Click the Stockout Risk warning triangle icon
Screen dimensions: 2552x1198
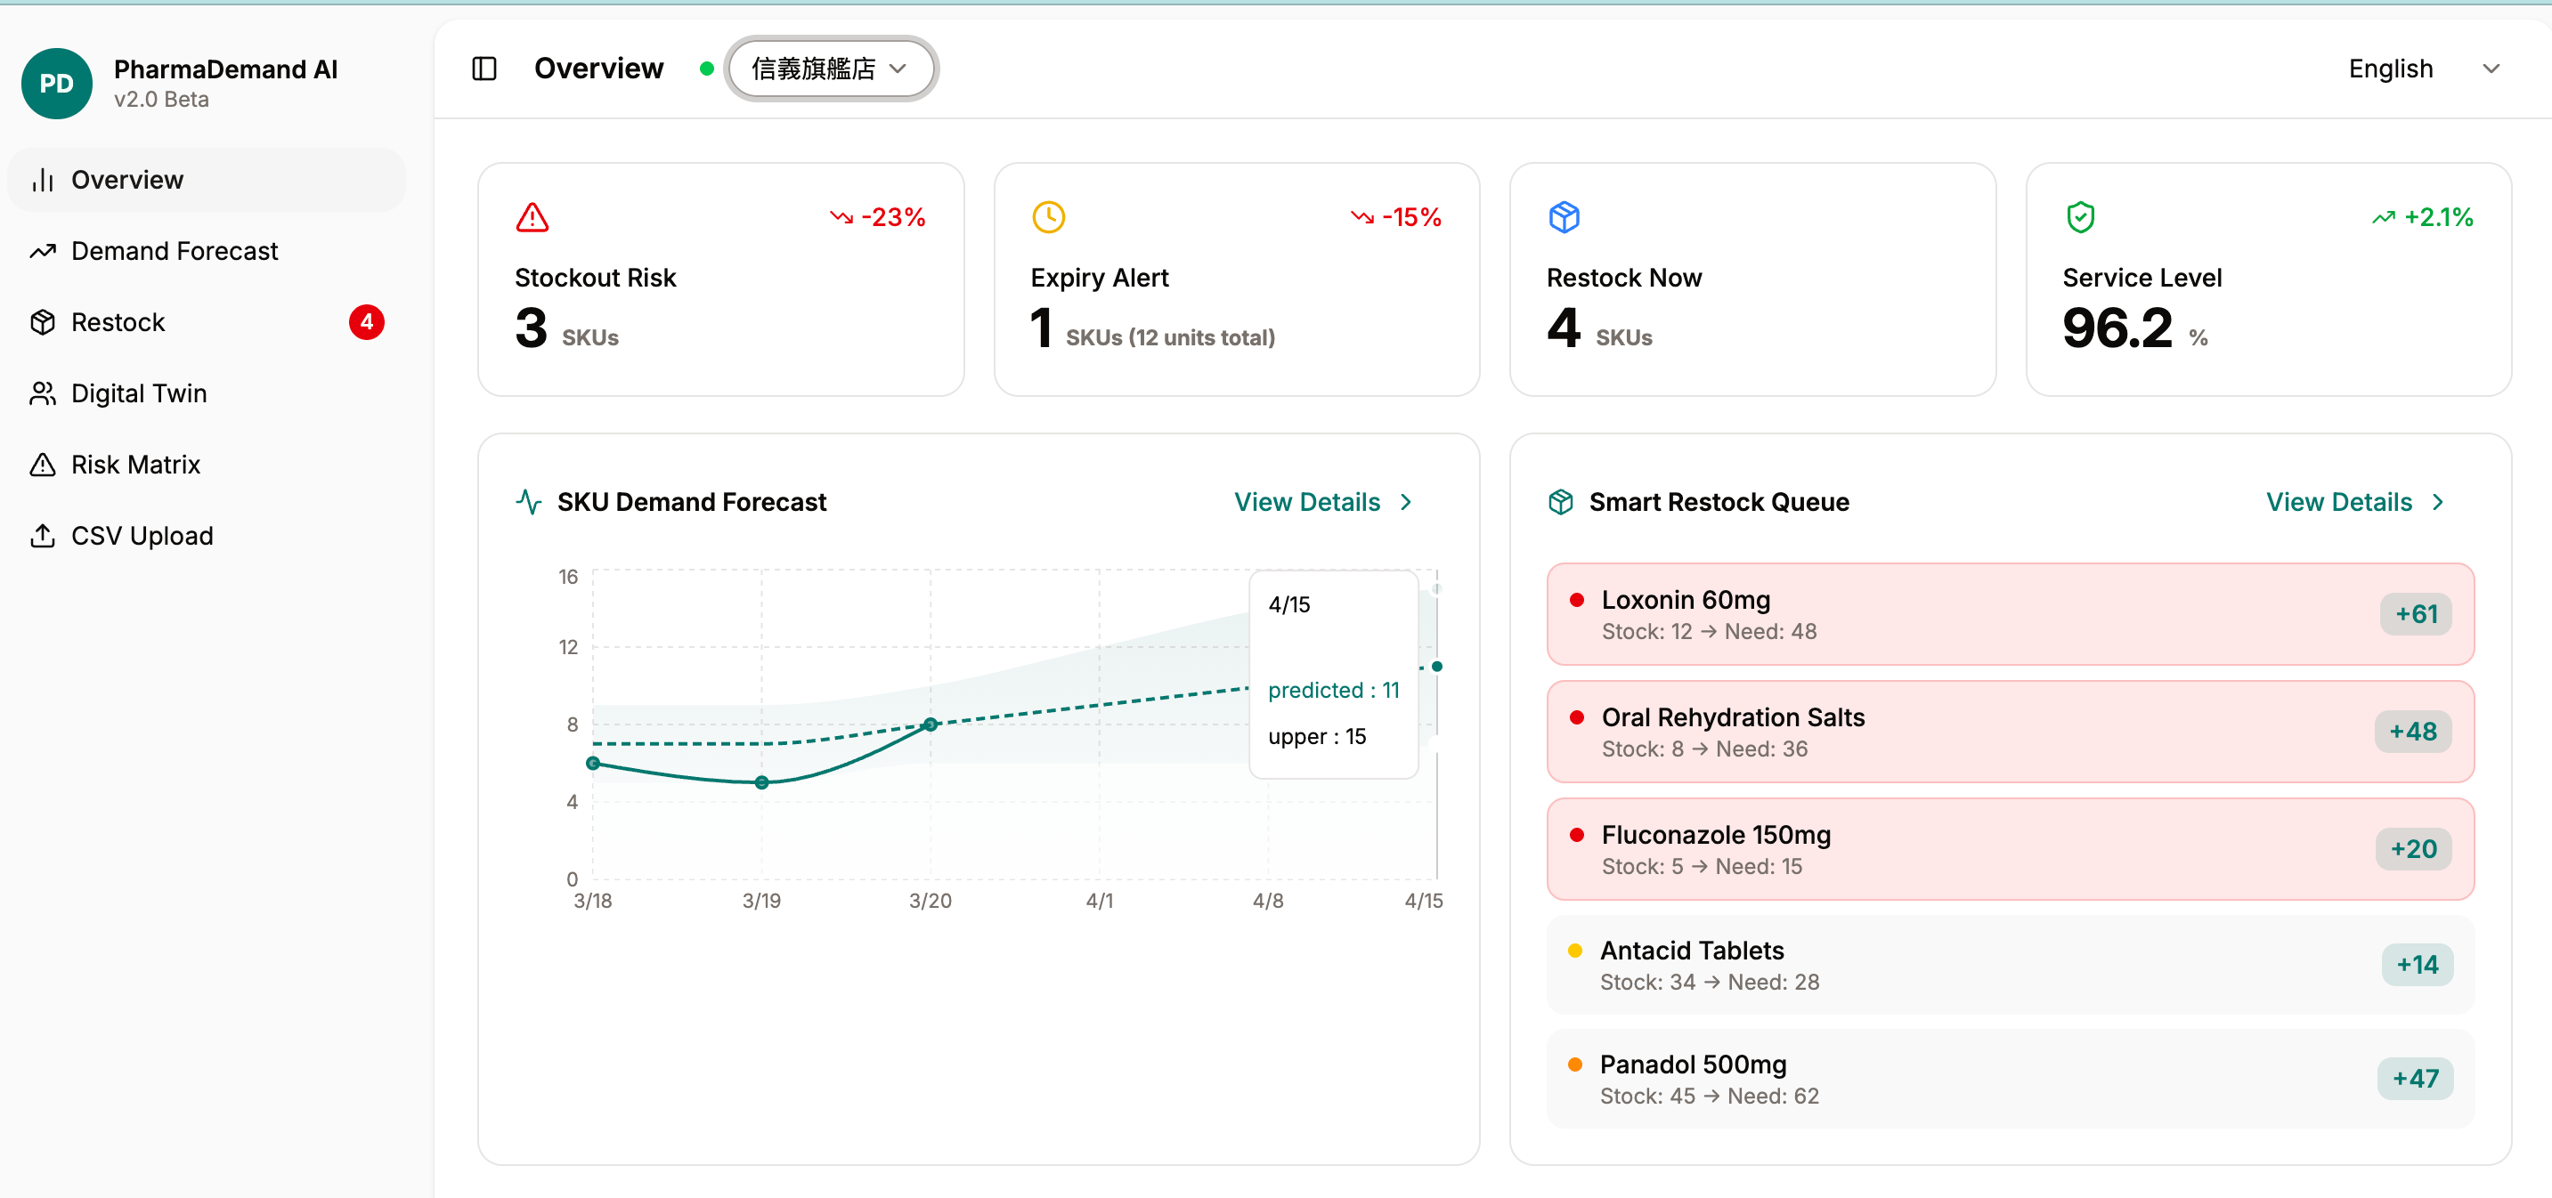[x=532, y=217]
